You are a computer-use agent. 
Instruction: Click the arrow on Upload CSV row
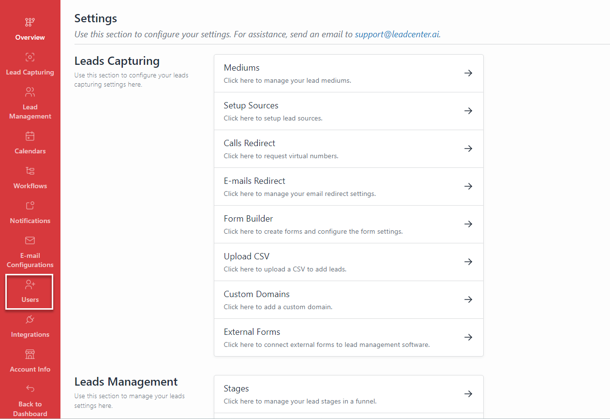pyautogui.click(x=468, y=262)
